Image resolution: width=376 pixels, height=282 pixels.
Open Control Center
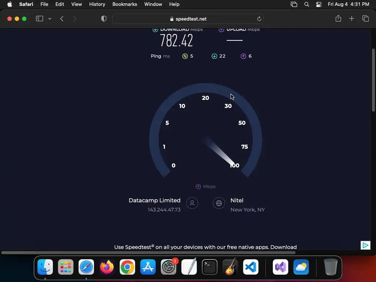pyautogui.click(x=319, y=4)
